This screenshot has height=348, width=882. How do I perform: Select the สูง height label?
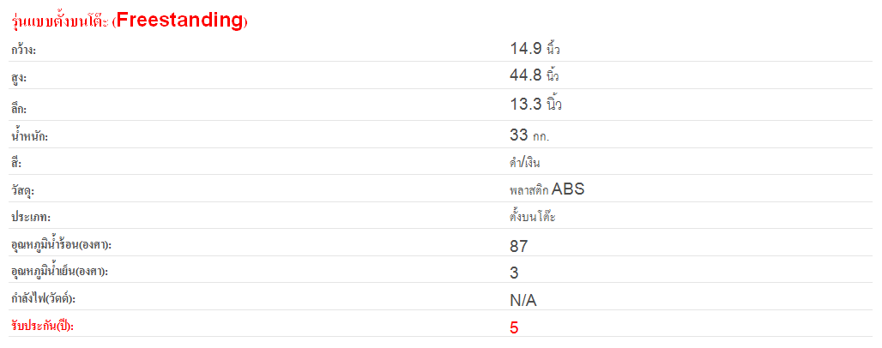[x=19, y=79]
